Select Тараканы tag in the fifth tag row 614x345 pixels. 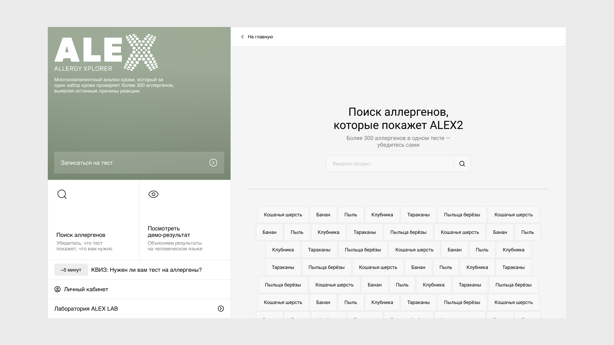[x=470, y=285]
